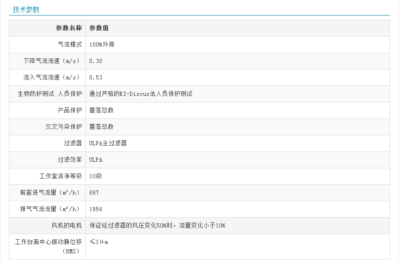Click the 产品保护 row label
The height and width of the screenshot is (260, 399).
coord(69,110)
